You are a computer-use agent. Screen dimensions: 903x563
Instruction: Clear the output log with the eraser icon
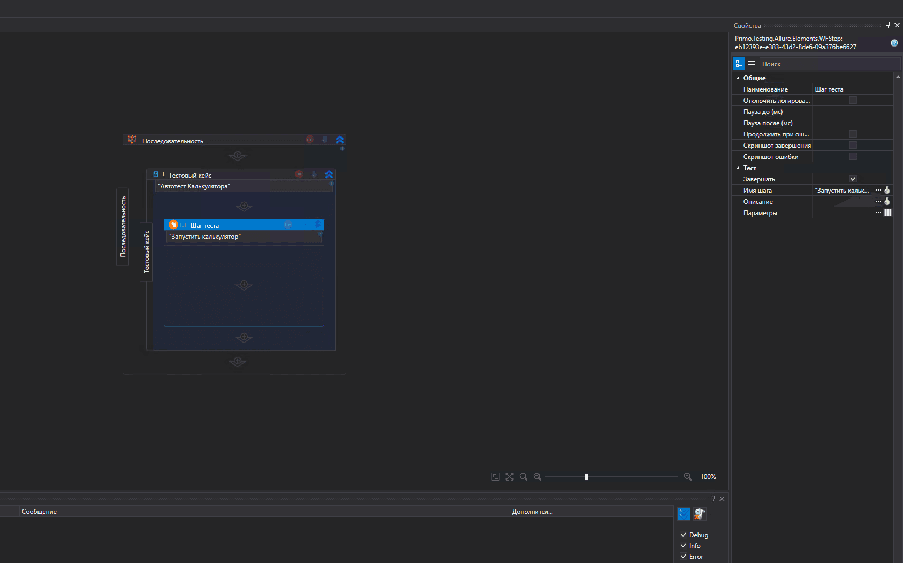pyautogui.click(x=700, y=514)
